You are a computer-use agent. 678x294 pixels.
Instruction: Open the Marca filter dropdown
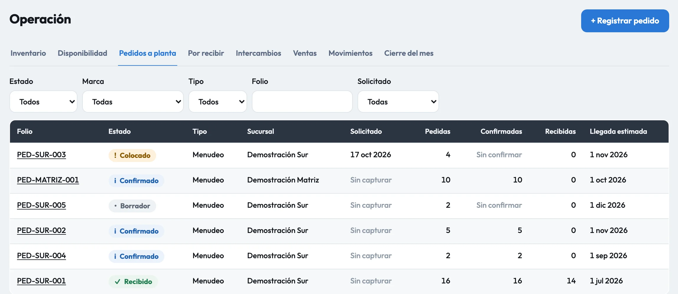133,102
